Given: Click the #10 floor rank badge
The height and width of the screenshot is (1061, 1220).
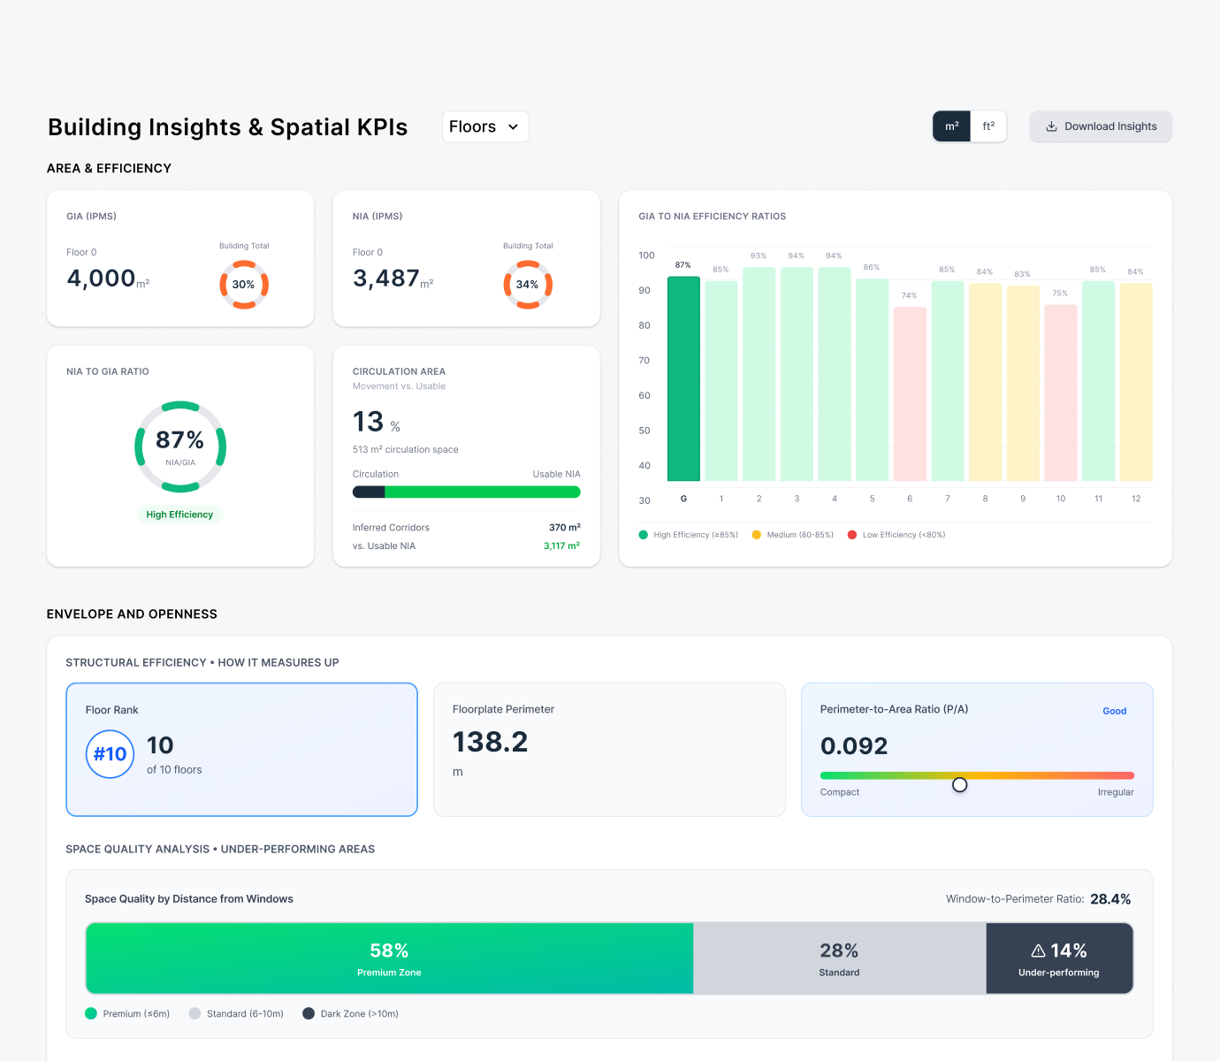Looking at the screenshot, I should 110,754.
